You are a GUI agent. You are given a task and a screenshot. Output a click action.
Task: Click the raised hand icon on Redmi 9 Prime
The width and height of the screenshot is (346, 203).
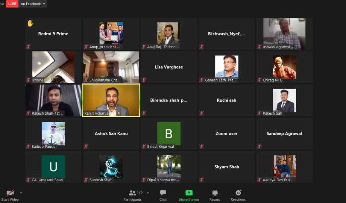pos(30,23)
